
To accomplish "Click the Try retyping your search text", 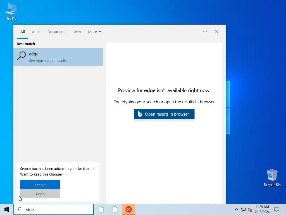I will click(164, 102).
